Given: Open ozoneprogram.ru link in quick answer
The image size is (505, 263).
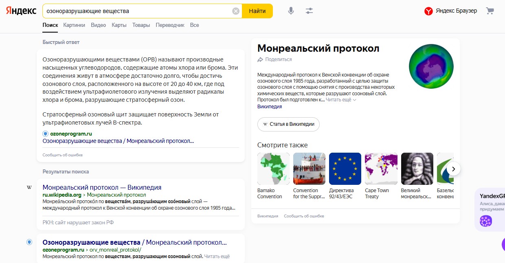Looking at the screenshot, I should pyautogui.click(x=70, y=134).
